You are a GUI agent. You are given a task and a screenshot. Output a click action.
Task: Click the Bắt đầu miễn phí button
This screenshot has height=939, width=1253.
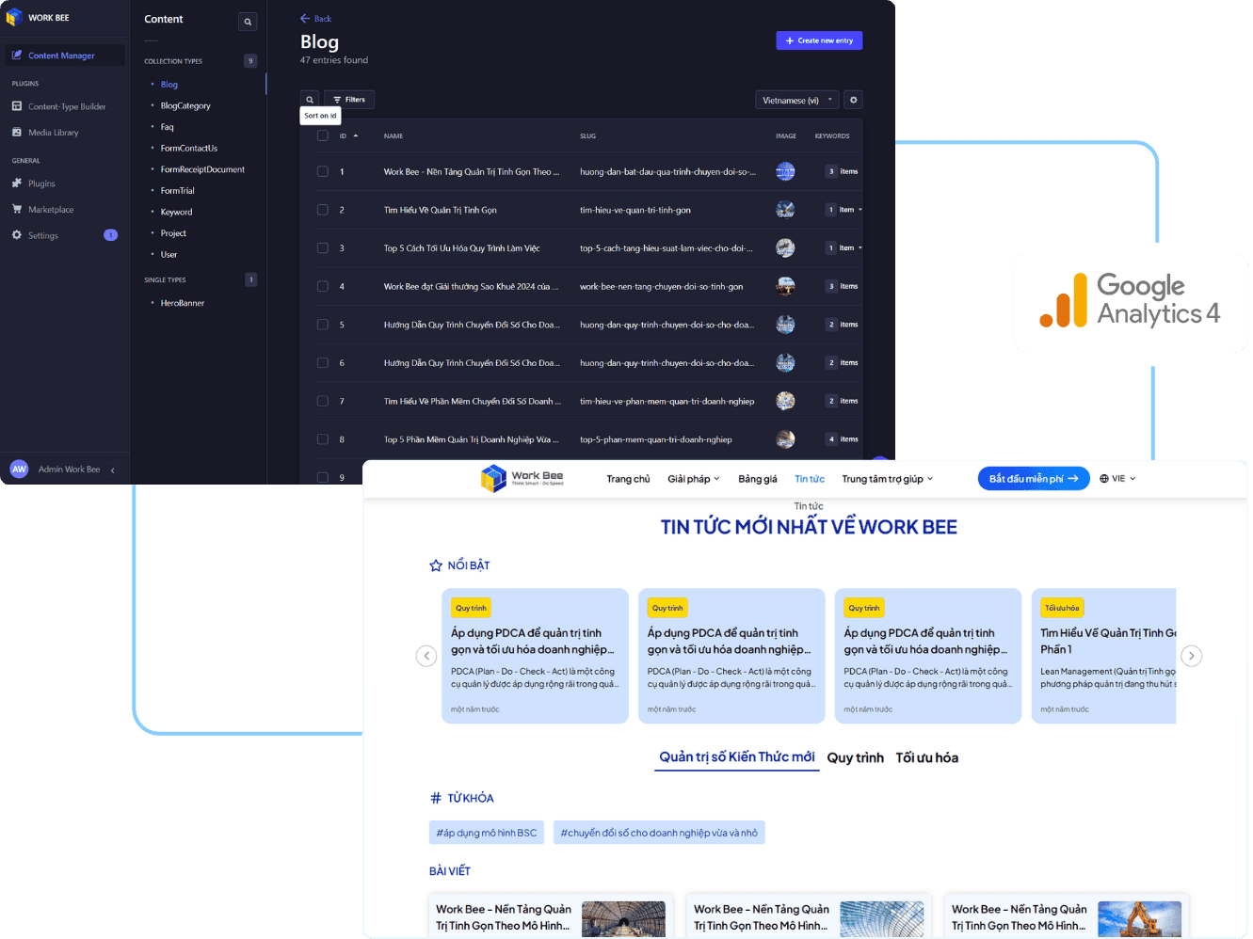[1033, 479]
